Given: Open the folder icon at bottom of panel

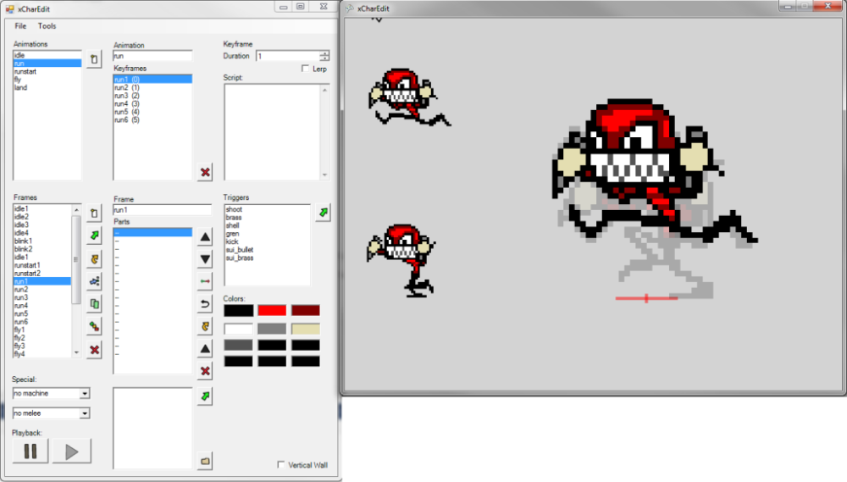Looking at the screenshot, I should tap(205, 460).
